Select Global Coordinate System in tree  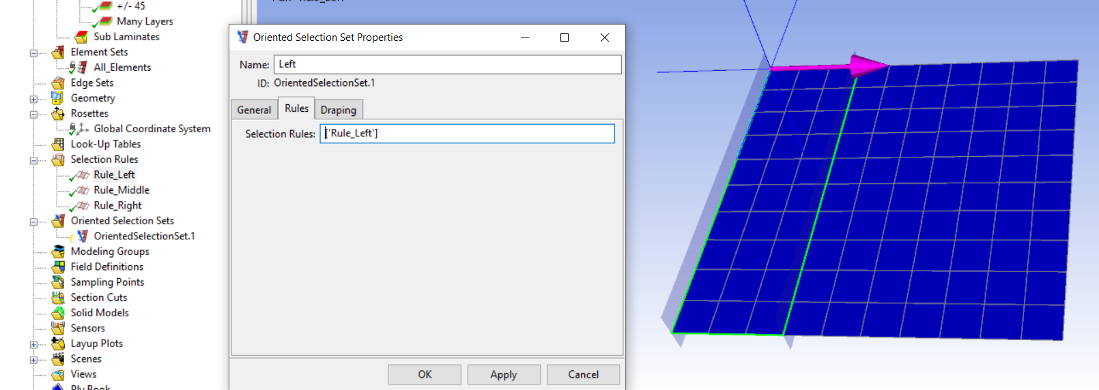coord(152,129)
